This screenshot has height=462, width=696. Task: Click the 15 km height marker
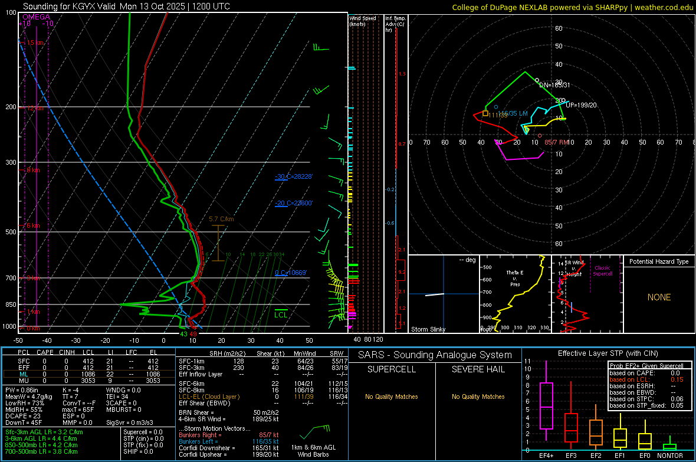[x=35, y=42]
